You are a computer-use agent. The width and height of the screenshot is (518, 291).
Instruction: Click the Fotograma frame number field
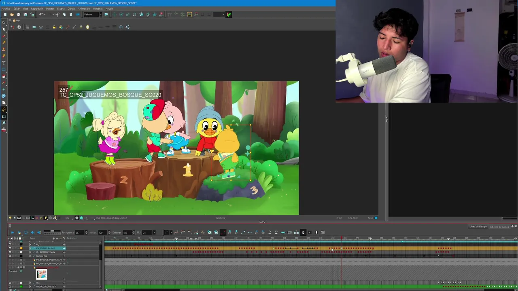tap(80, 232)
